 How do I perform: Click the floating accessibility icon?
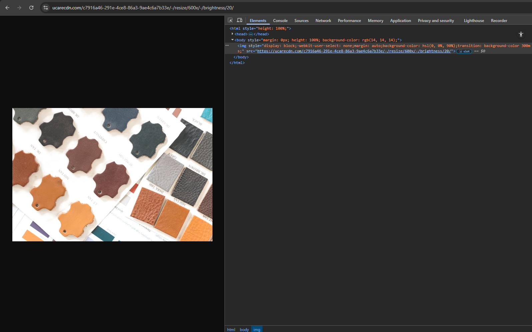[x=521, y=34]
